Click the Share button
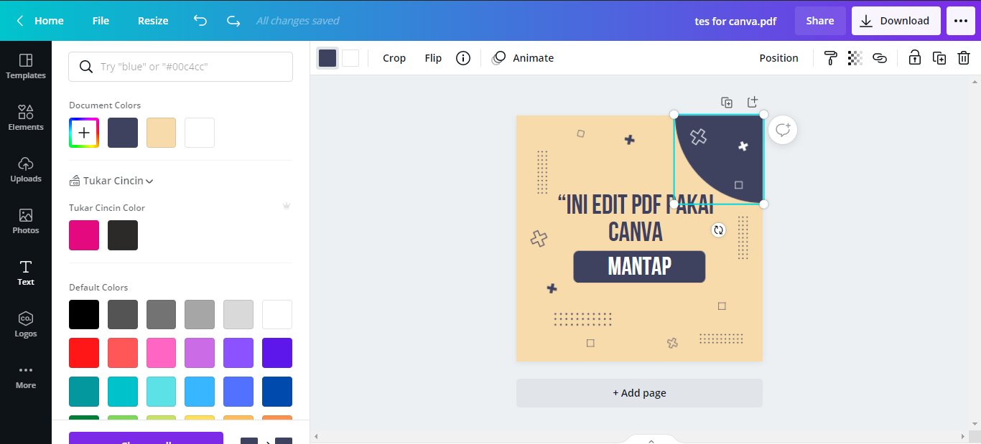 coord(820,21)
